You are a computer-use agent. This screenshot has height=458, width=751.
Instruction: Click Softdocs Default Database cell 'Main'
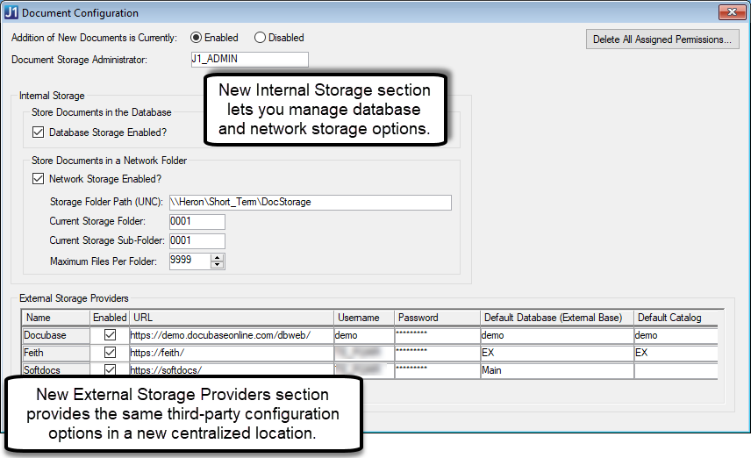coord(557,370)
